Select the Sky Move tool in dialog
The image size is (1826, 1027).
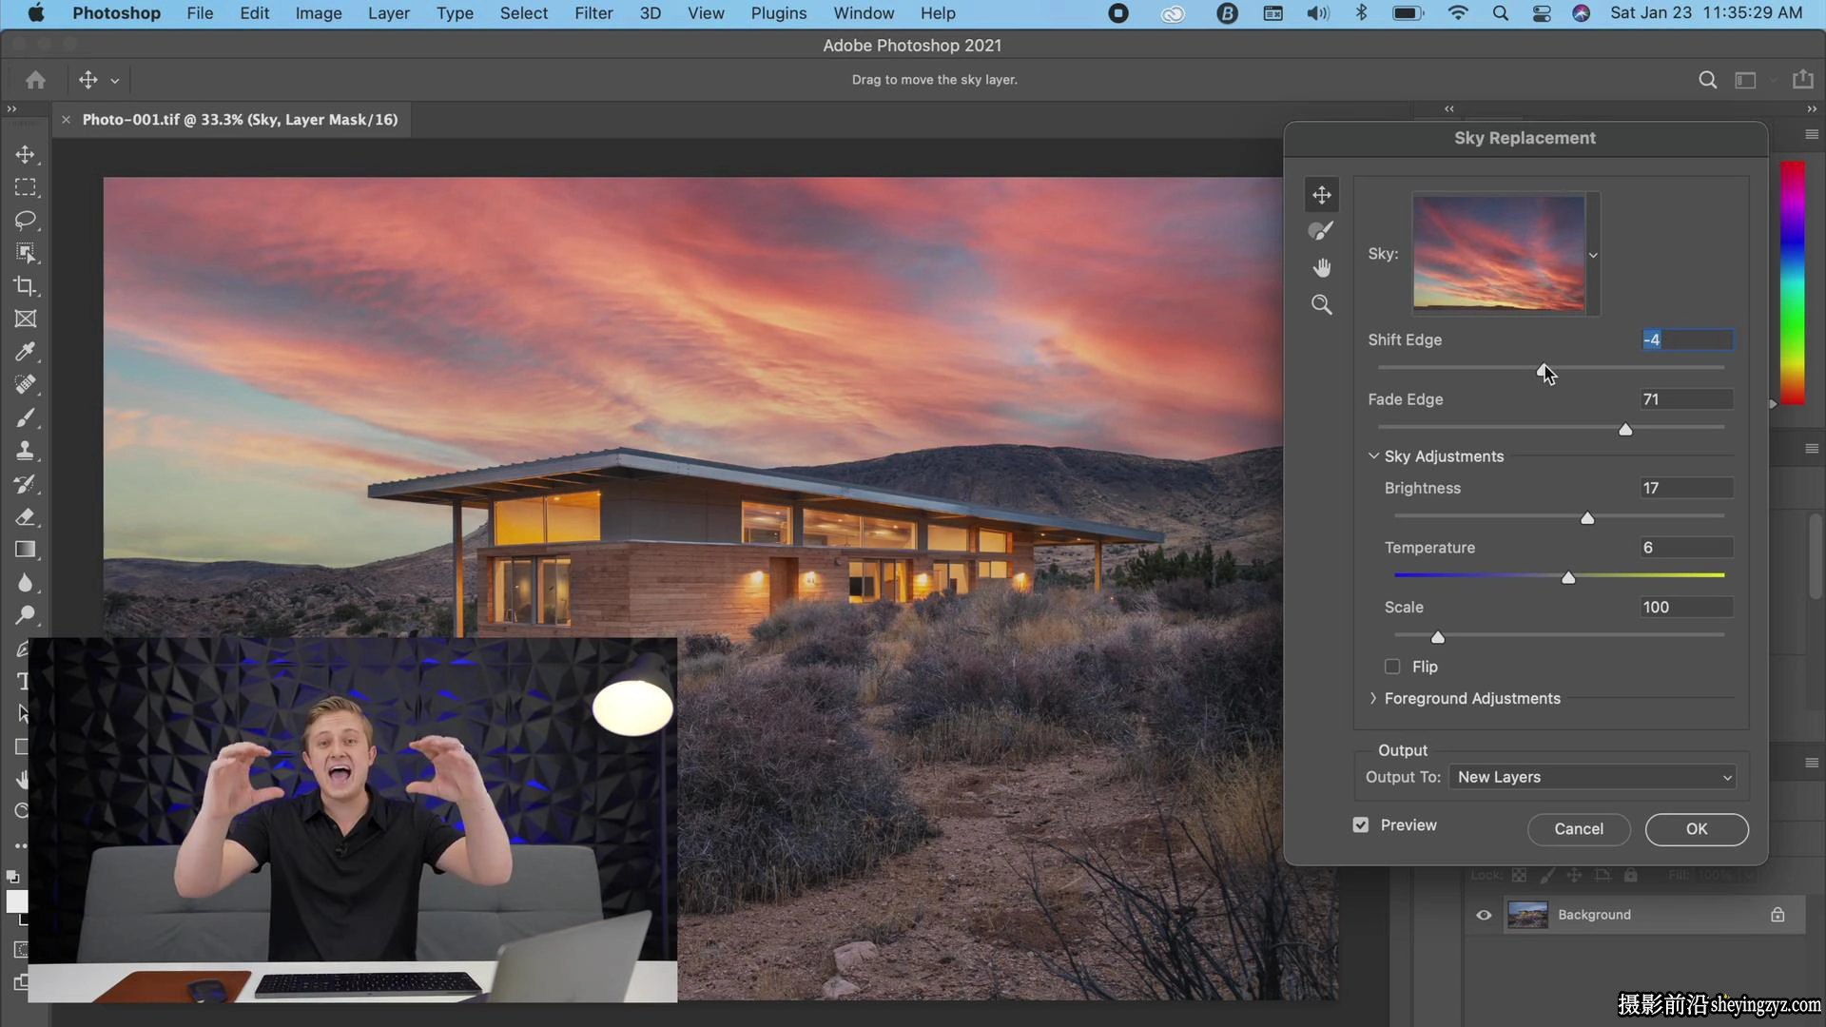pyautogui.click(x=1322, y=195)
